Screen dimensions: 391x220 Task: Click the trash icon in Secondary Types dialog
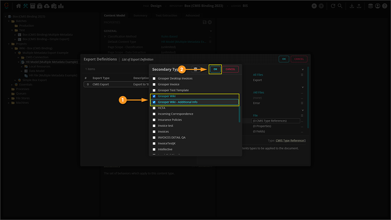click(195, 69)
